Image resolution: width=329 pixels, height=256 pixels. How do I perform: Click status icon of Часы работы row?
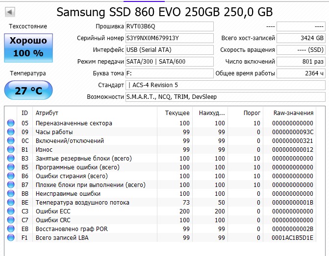[11, 132]
